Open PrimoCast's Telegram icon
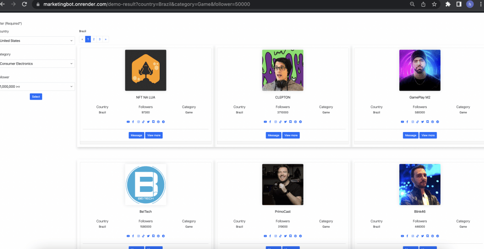 [300, 236]
